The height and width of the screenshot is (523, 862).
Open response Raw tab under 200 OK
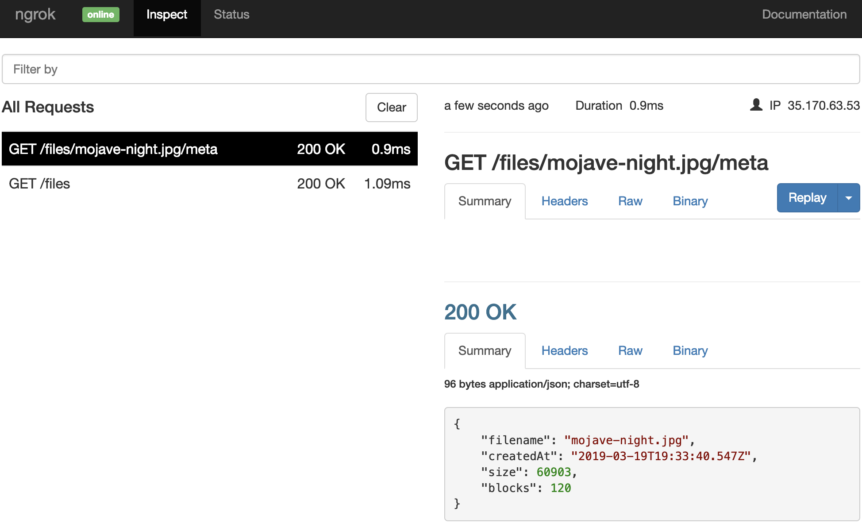pos(630,351)
